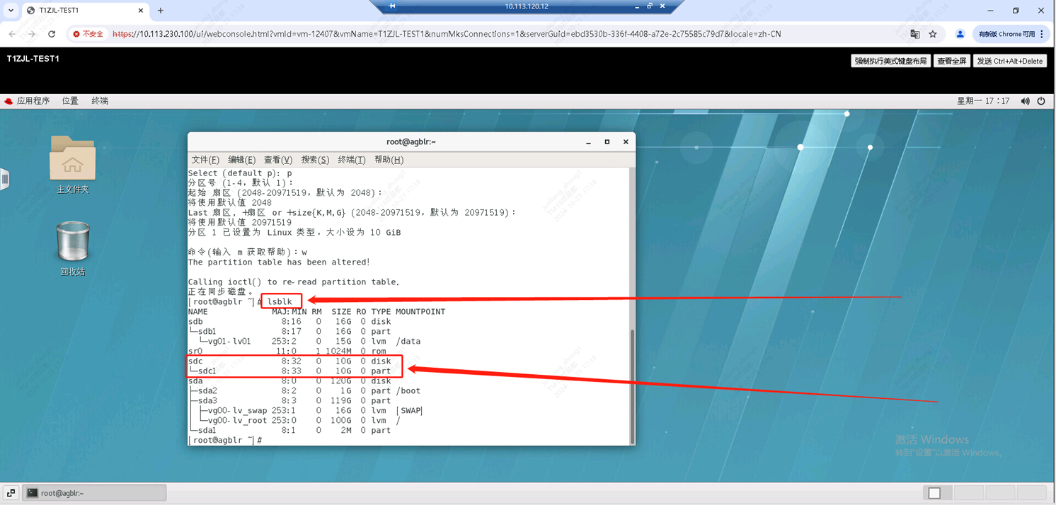Click the power icon in GNOME top panel

[1041, 101]
